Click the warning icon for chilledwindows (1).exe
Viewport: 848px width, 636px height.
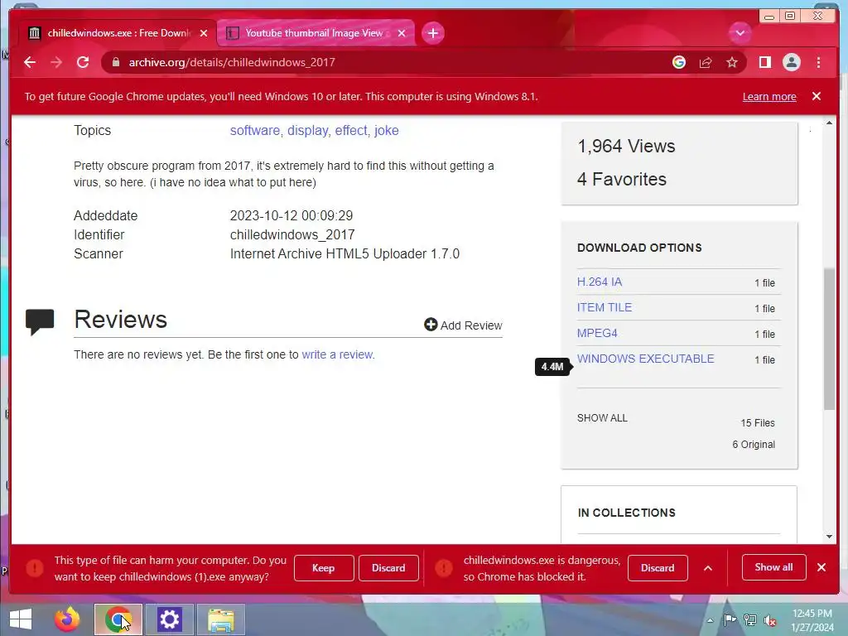tap(35, 568)
